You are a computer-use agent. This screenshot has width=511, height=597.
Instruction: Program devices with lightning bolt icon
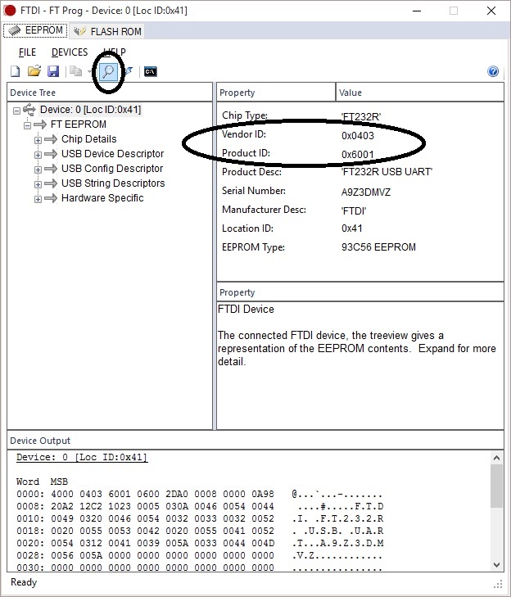click(129, 71)
